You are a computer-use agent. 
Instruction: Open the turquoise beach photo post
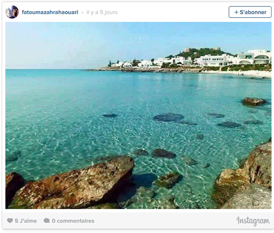pos(138,115)
